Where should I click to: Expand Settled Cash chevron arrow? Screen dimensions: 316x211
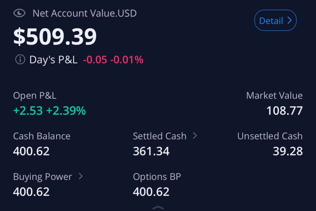coord(195,136)
